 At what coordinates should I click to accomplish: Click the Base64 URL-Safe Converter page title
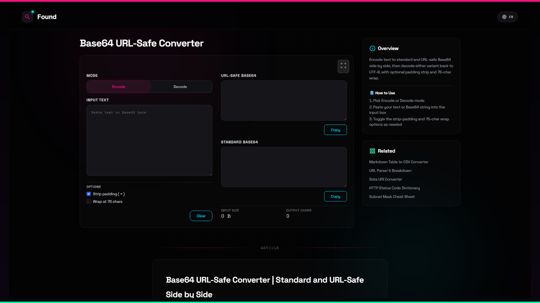(x=142, y=43)
